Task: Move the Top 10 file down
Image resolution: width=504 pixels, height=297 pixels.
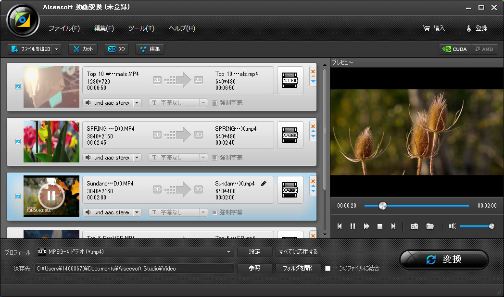Action: pyautogui.click(x=313, y=82)
